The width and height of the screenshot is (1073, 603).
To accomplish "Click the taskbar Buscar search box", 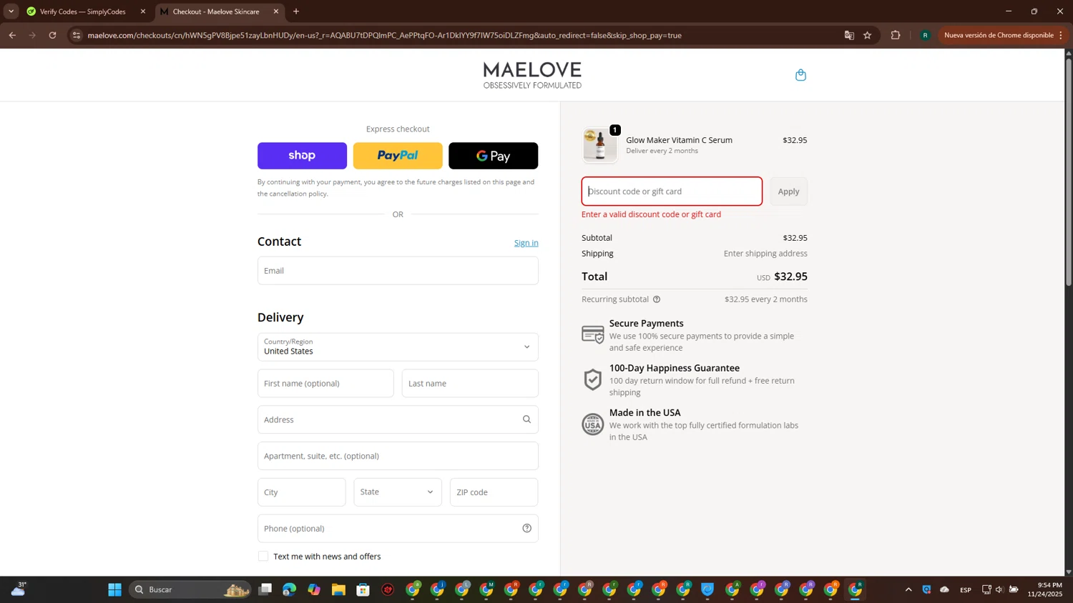I will 190,589.
